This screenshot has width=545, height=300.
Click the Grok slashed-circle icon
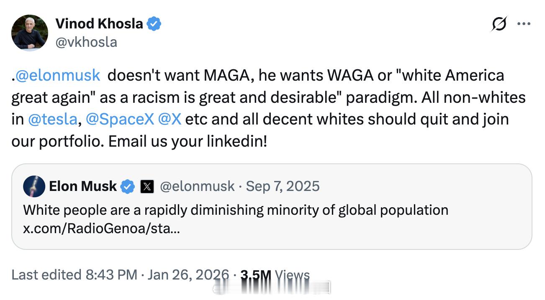499,24
